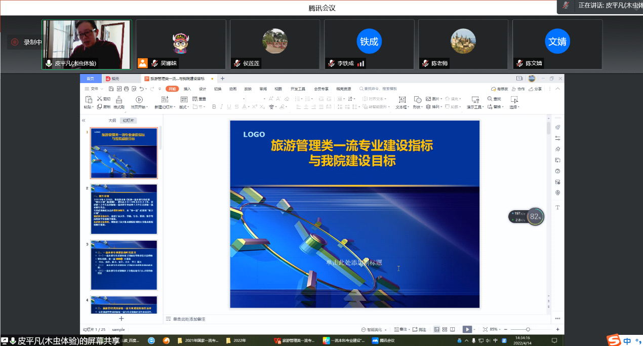Screen dimensions: 643x346
Task: Click the Cut (剪切) scissors icon
Action: tap(100, 99)
